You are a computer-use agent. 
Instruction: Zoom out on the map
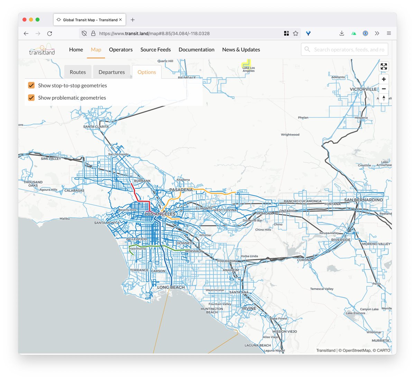384,89
